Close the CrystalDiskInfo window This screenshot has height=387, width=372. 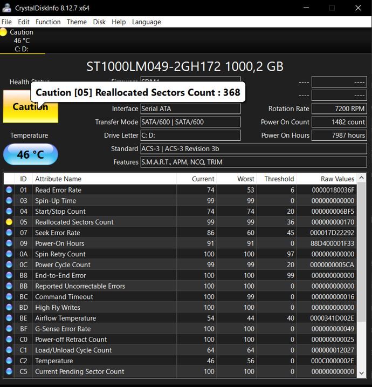point(358,8)
